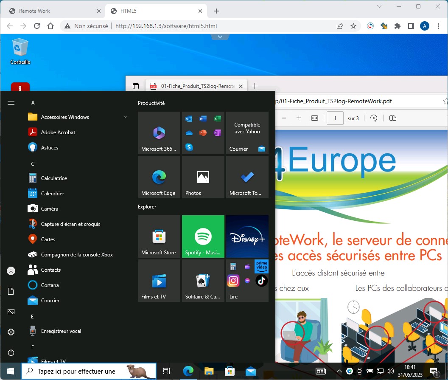448x380 pixels.
Task: Toggle the Edge tab actions menu
Action: click(136, 86)
